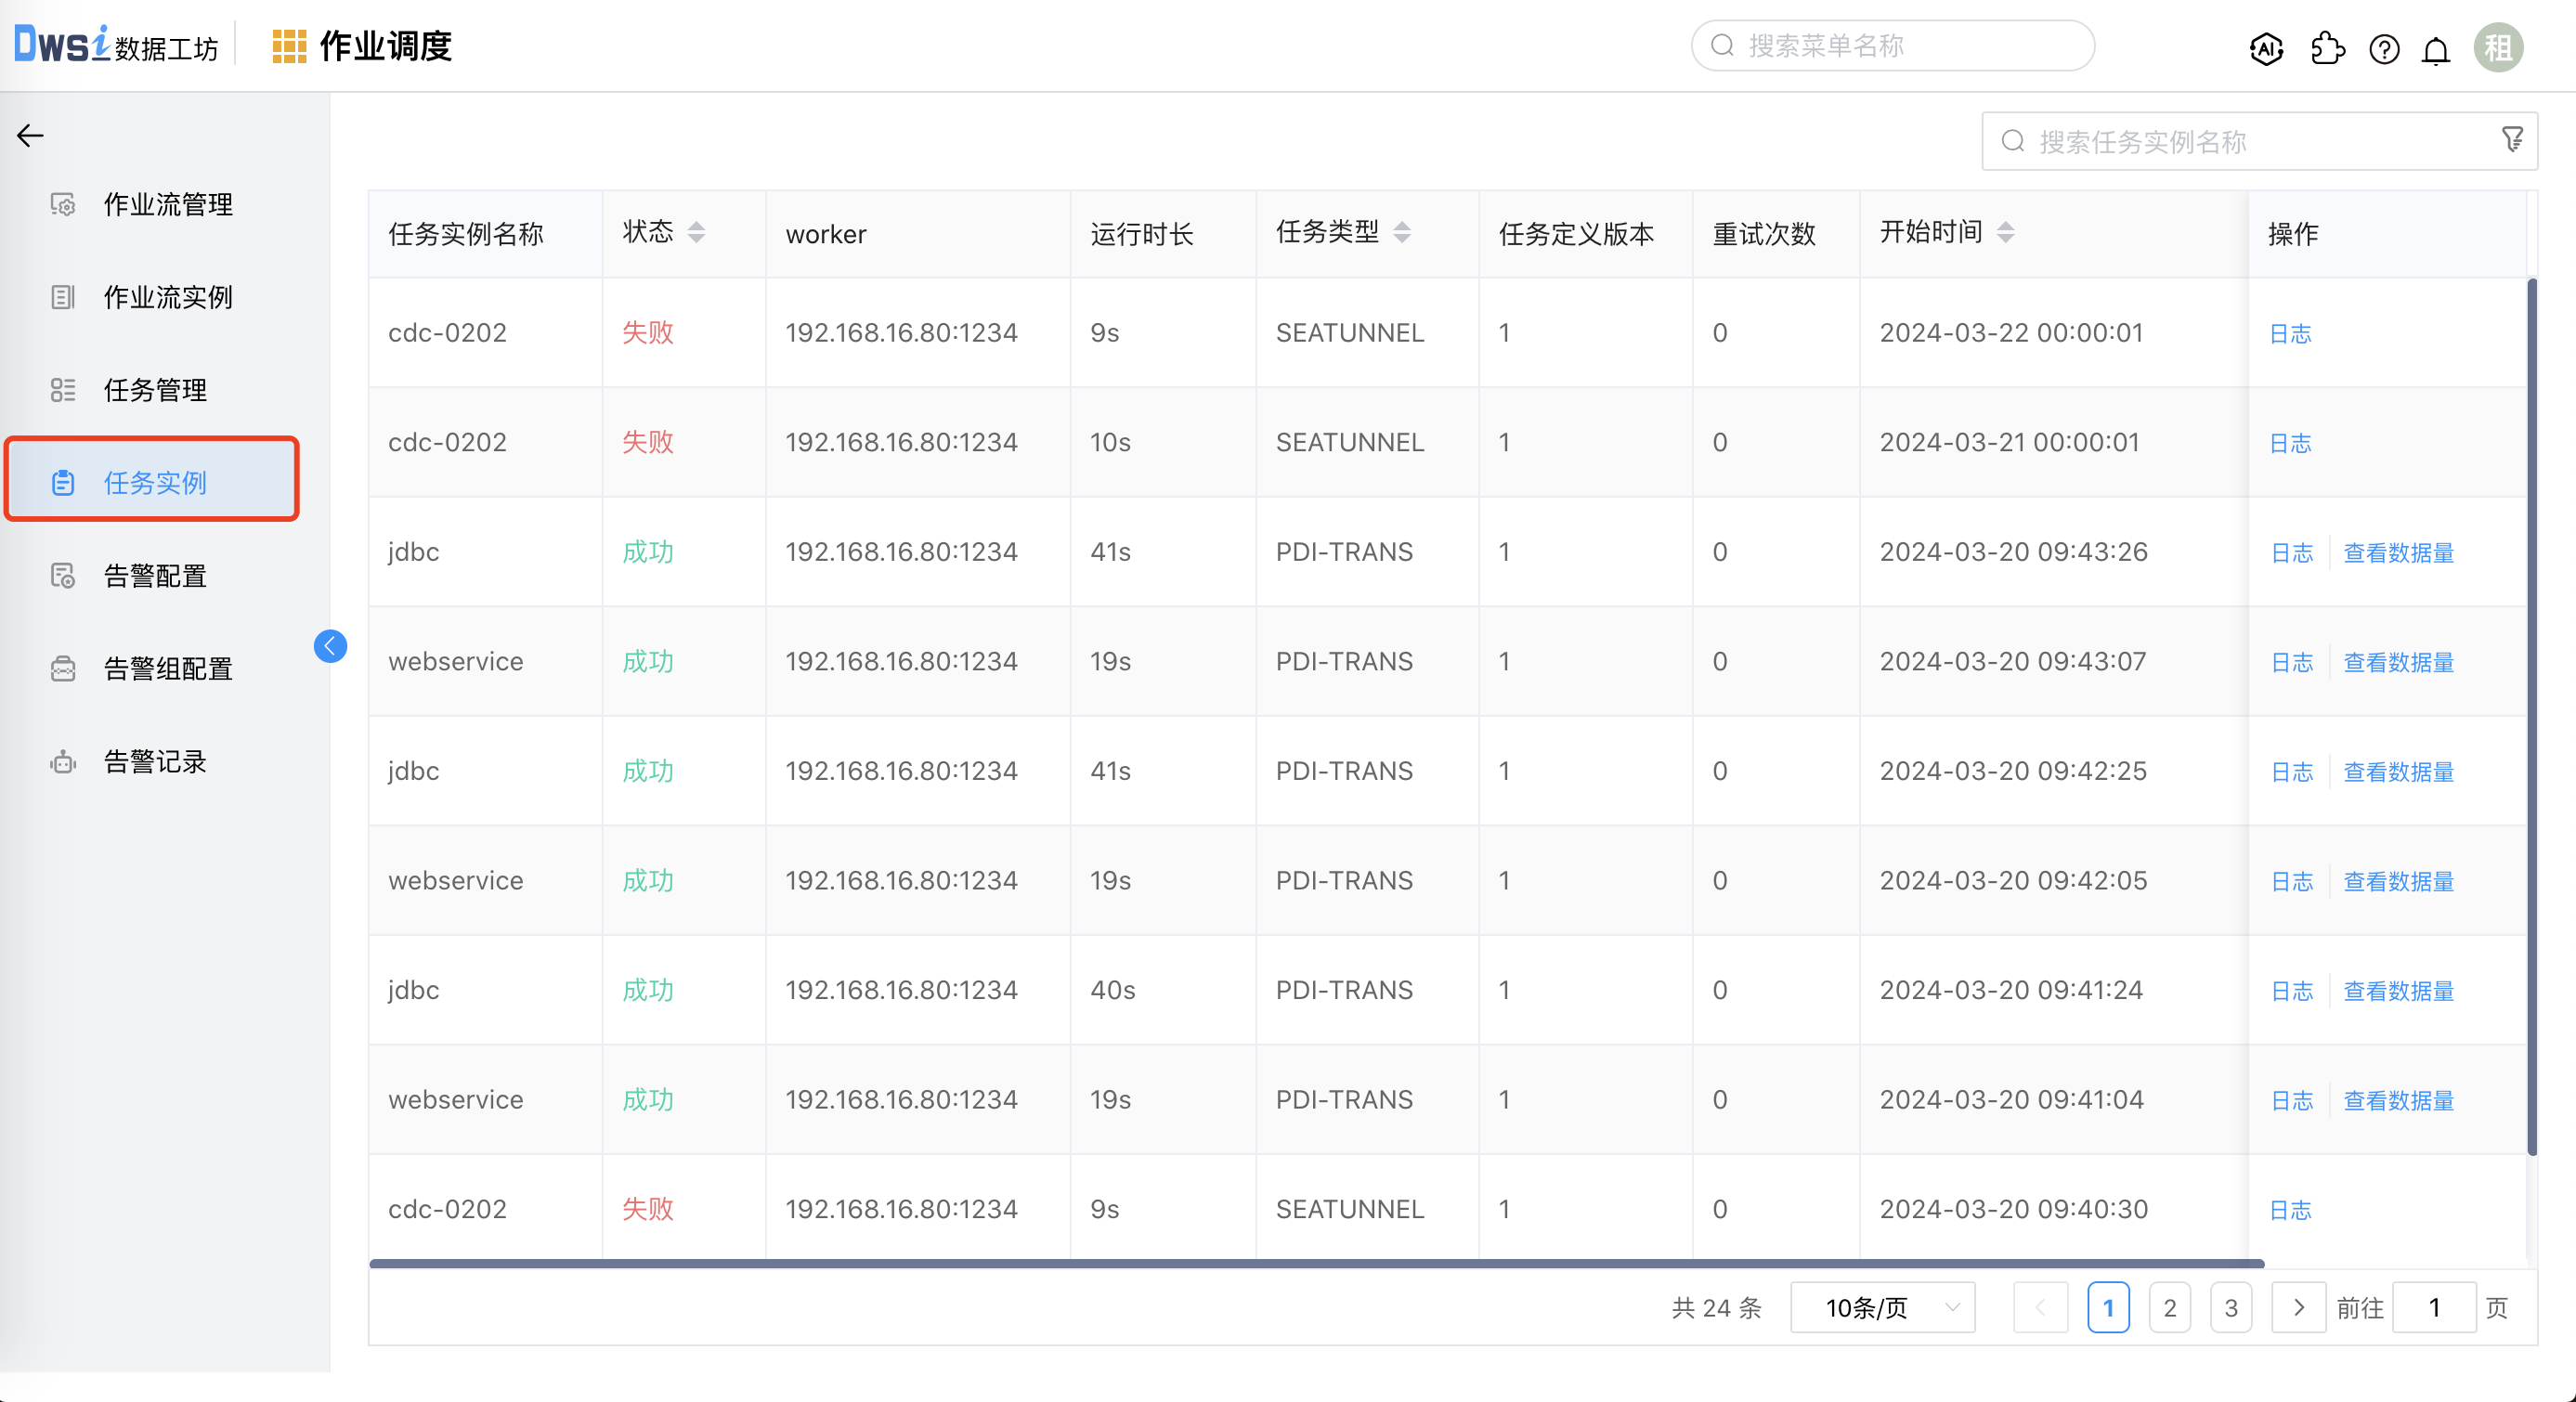Collapse sidebar with blue chevron button

point(330,646)
